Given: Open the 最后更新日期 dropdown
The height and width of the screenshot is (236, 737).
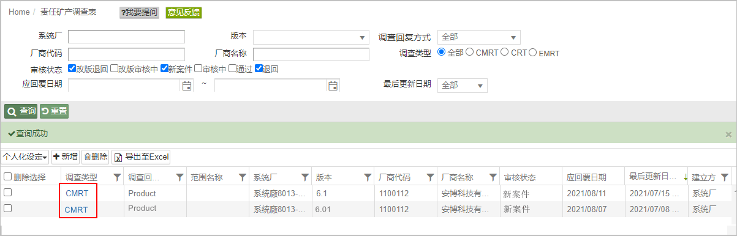Looking at the screenshot, I should click(463, 85).
